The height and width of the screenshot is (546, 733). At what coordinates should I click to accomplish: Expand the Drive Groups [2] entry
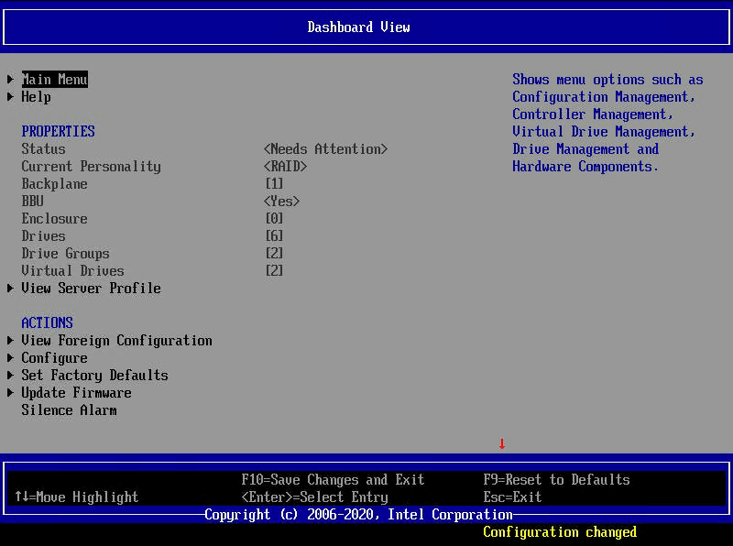(x=273, y=253)
